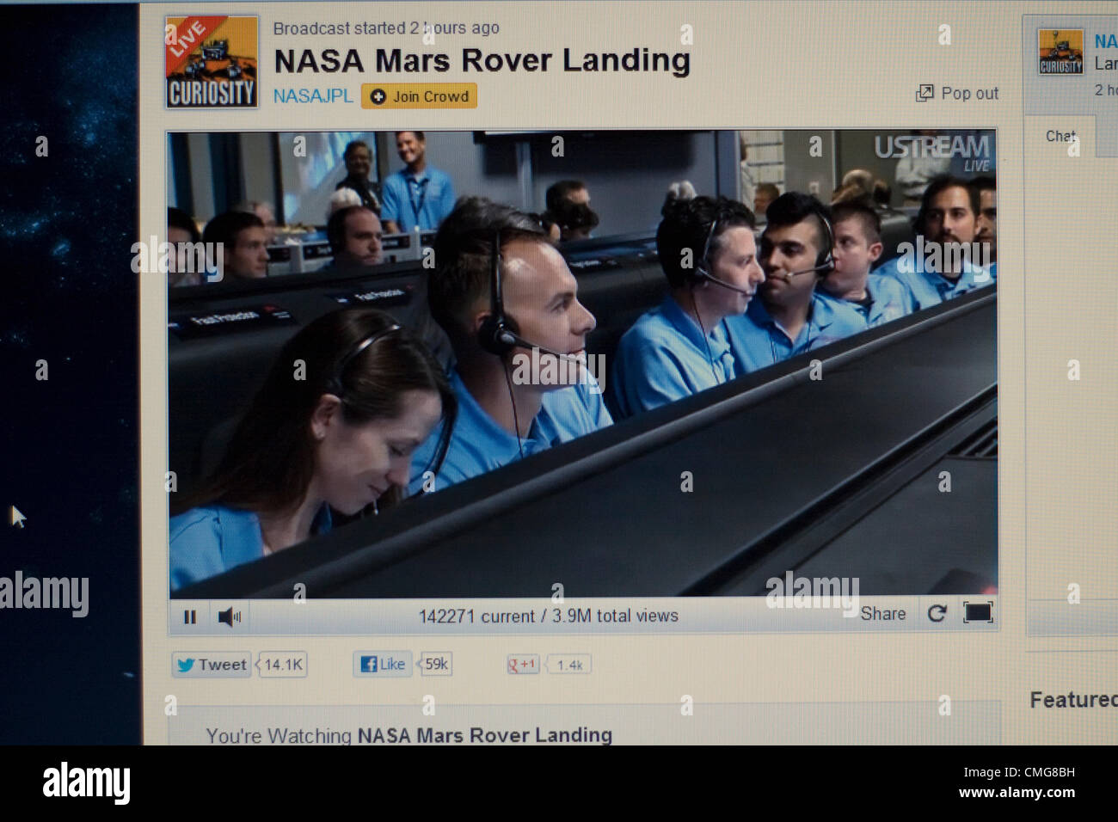Click the 59k Facebook like count
1118x822 pixels.
[436, 664]
